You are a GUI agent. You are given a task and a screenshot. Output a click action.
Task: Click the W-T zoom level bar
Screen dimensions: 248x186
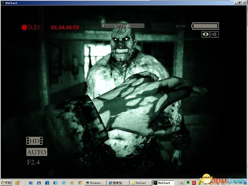(x=123, y=26)
